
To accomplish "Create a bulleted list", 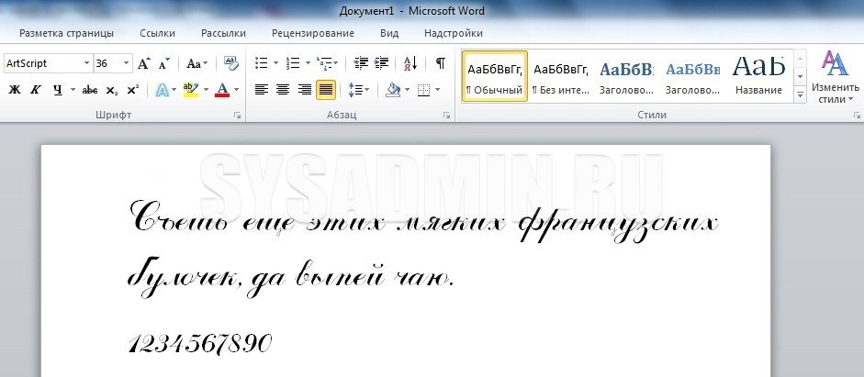I will 261,63.
